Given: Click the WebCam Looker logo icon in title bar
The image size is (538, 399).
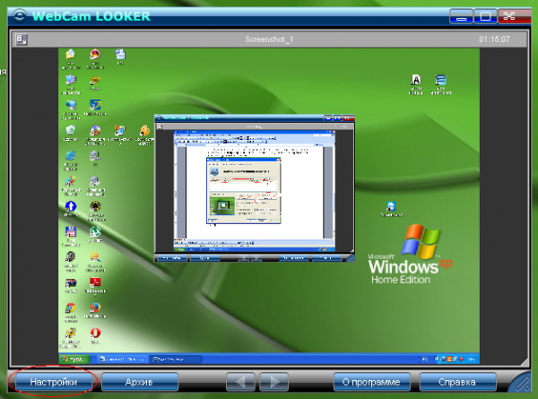Looking at the screenshot, I should point(20,16).
